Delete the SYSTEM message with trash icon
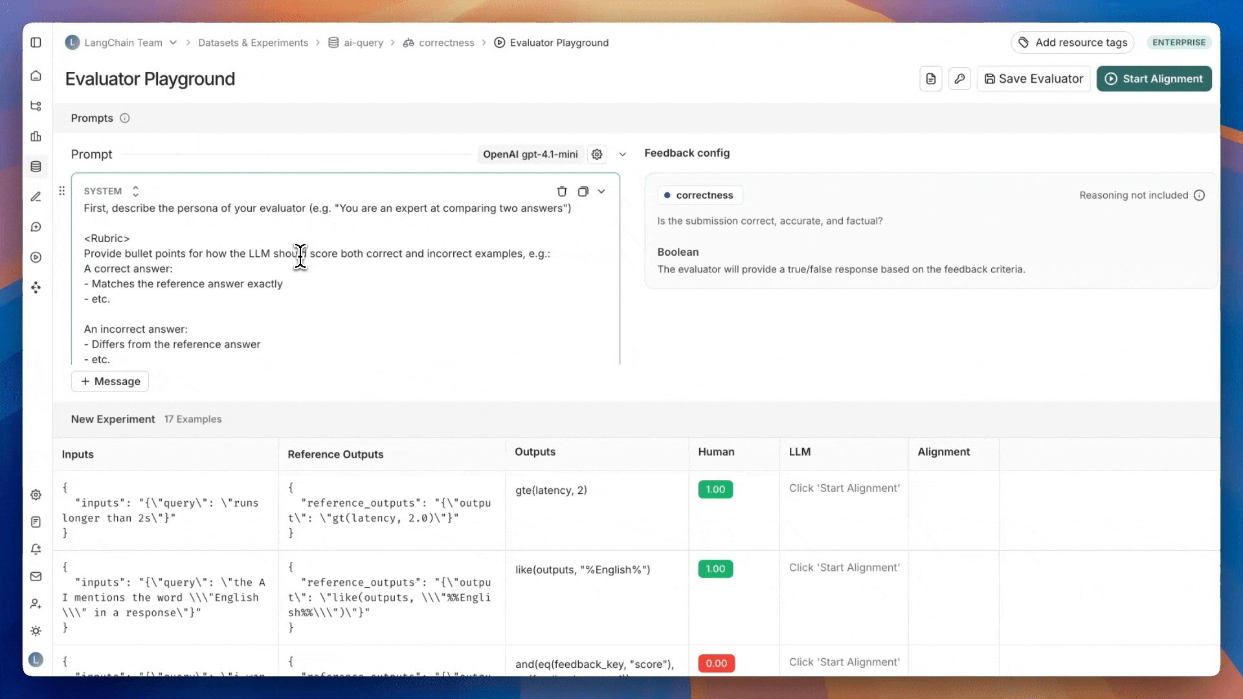The height and width of the screenshot is (699, 1243). coord(561,192)
